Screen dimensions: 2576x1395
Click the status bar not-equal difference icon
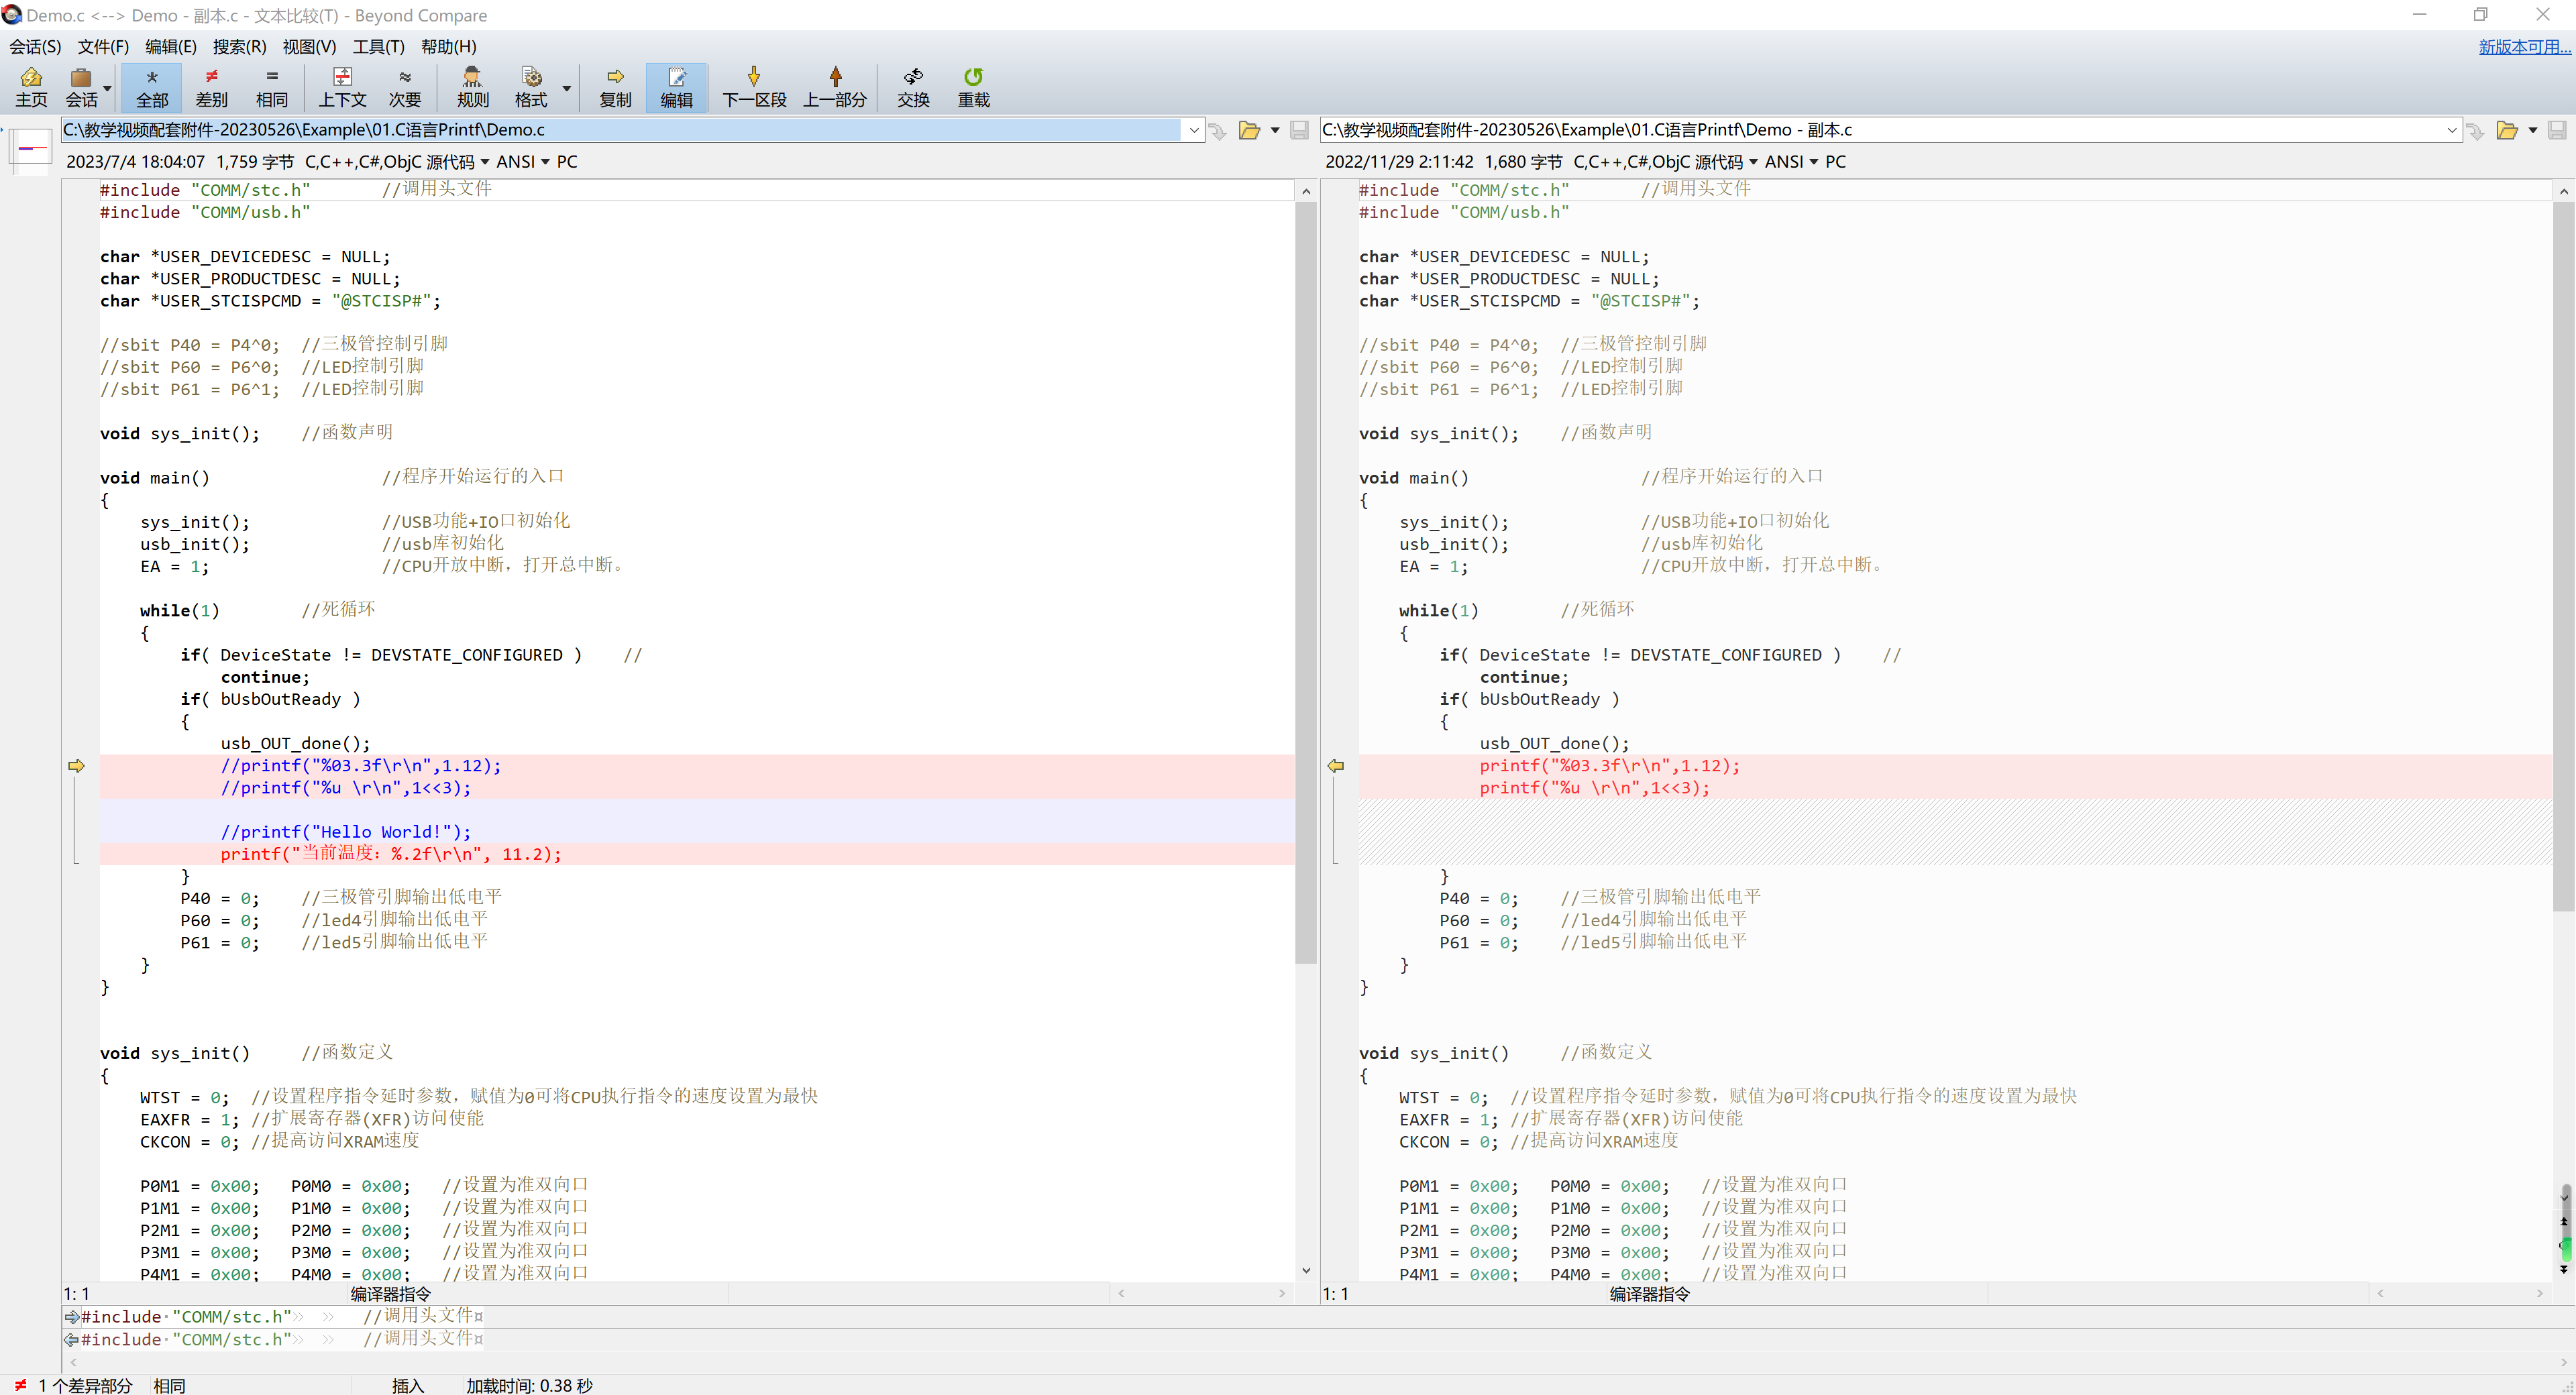20,1385
